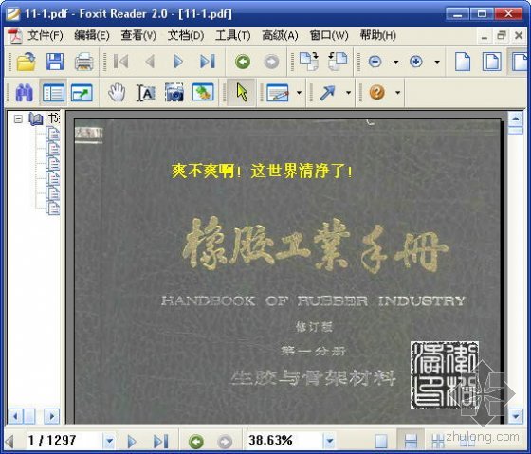The width and height of the screenshot is (531, 454).
Task: Toggle the arrow cursor annotation selection tool
Action: [x=242, y=93]
